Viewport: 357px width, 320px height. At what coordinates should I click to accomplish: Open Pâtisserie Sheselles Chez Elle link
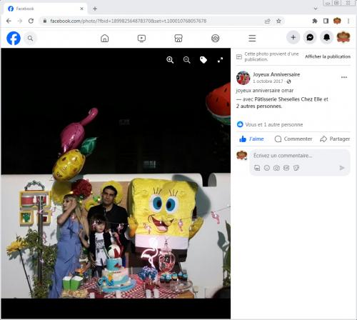[288, 99]
